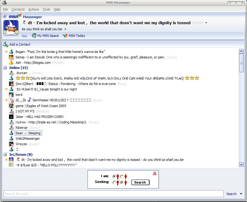Collapse the header with the round arrow button
Viewport: 247px width, 202px height.
pyautogui.click(x=4, y=16)
